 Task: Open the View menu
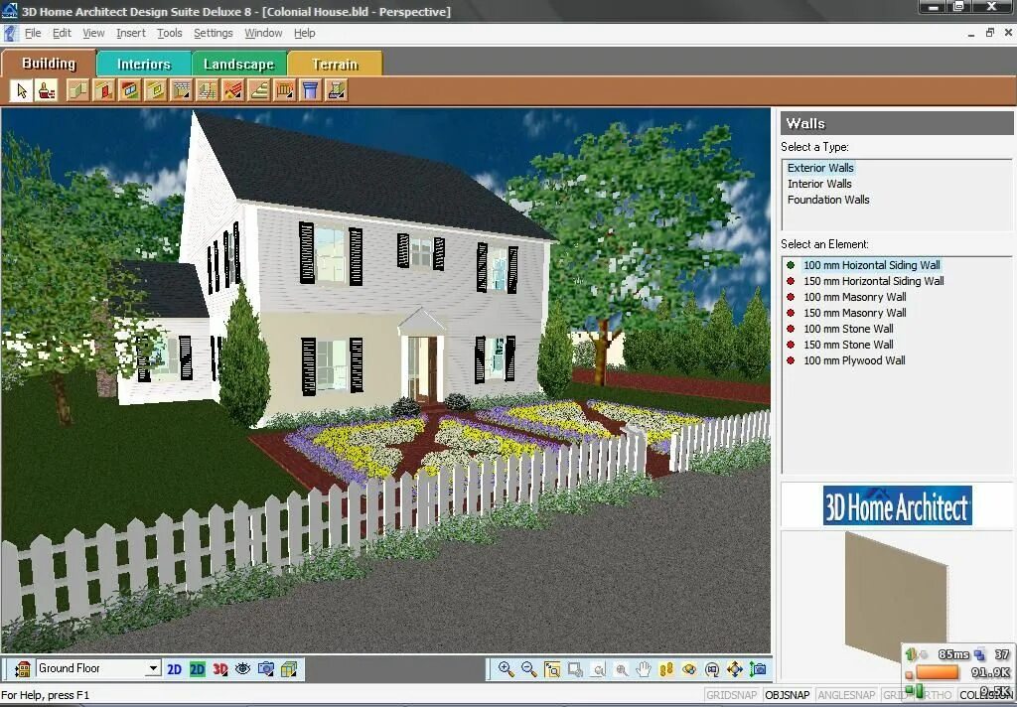pos(93,33)
